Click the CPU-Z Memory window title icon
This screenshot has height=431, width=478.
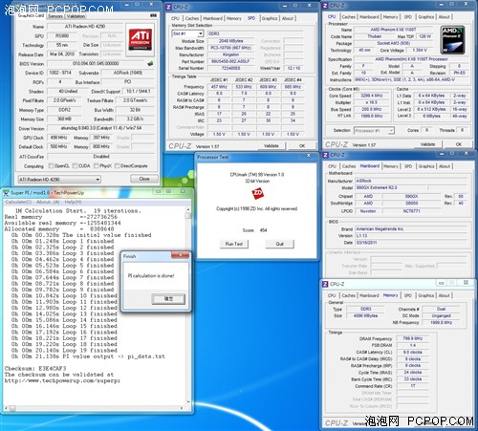(325, 284)
